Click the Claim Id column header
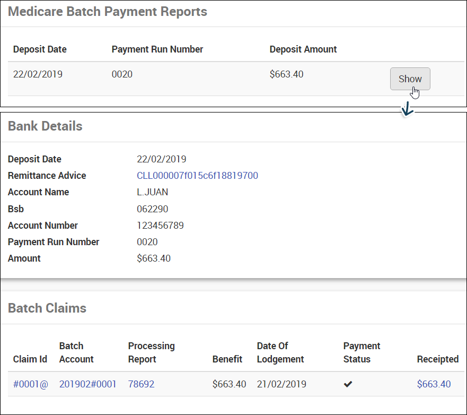Image resolution: width=467 pixels, height=415 pixels. (30, 359)
